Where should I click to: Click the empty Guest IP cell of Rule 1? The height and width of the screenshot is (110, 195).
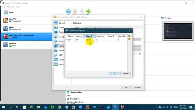tap(111, 40)
